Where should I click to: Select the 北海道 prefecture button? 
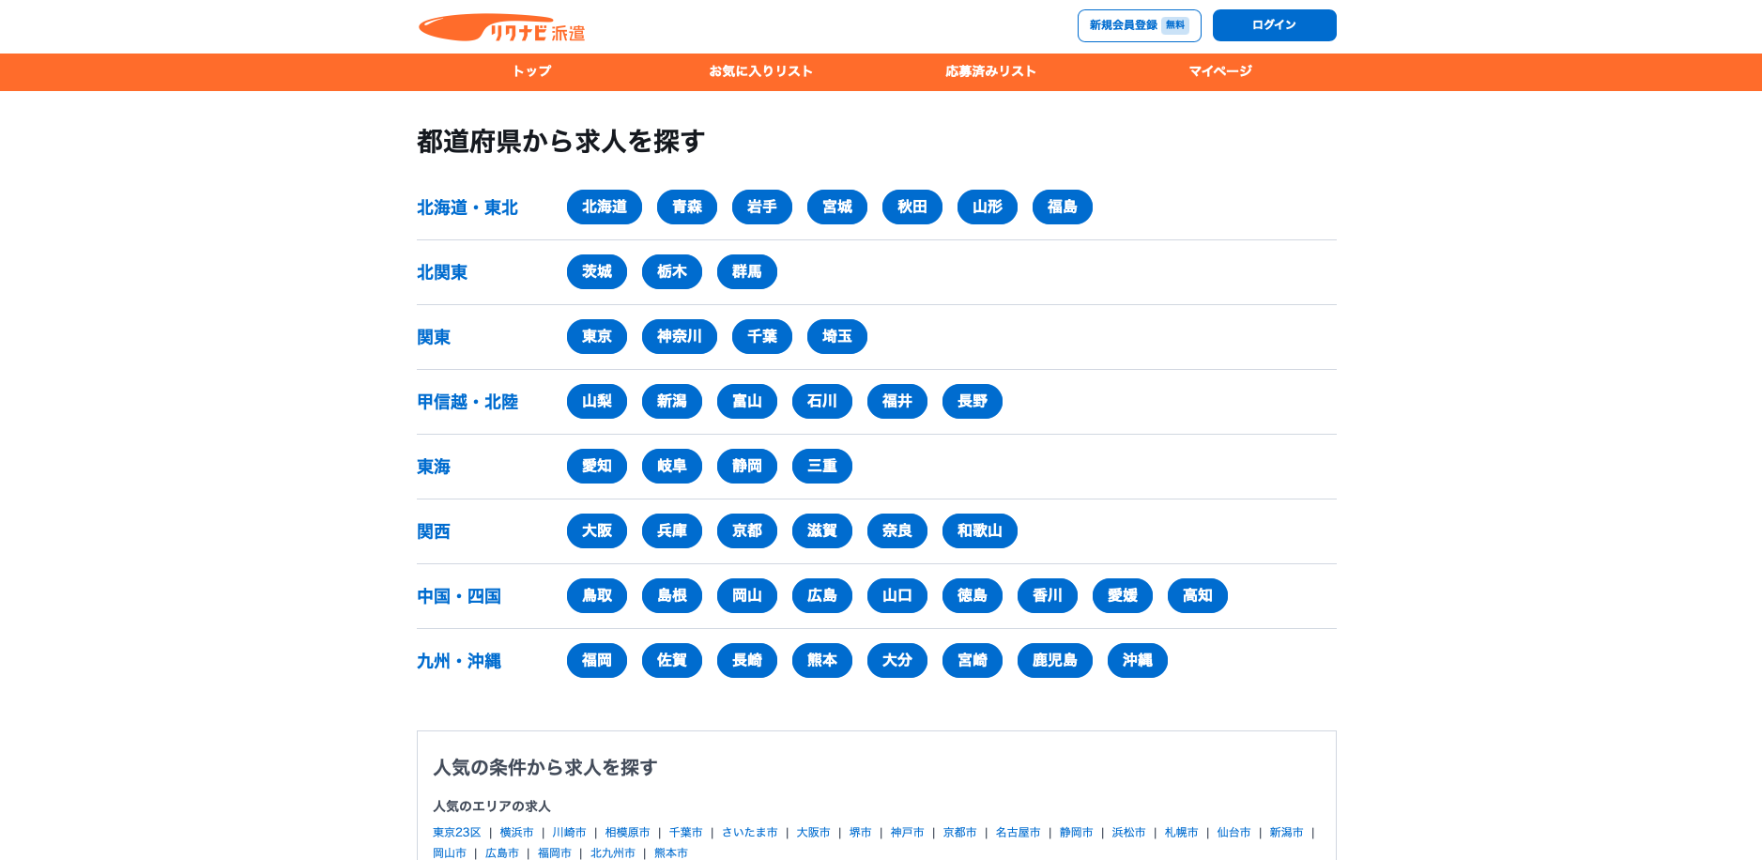point(604,207)
